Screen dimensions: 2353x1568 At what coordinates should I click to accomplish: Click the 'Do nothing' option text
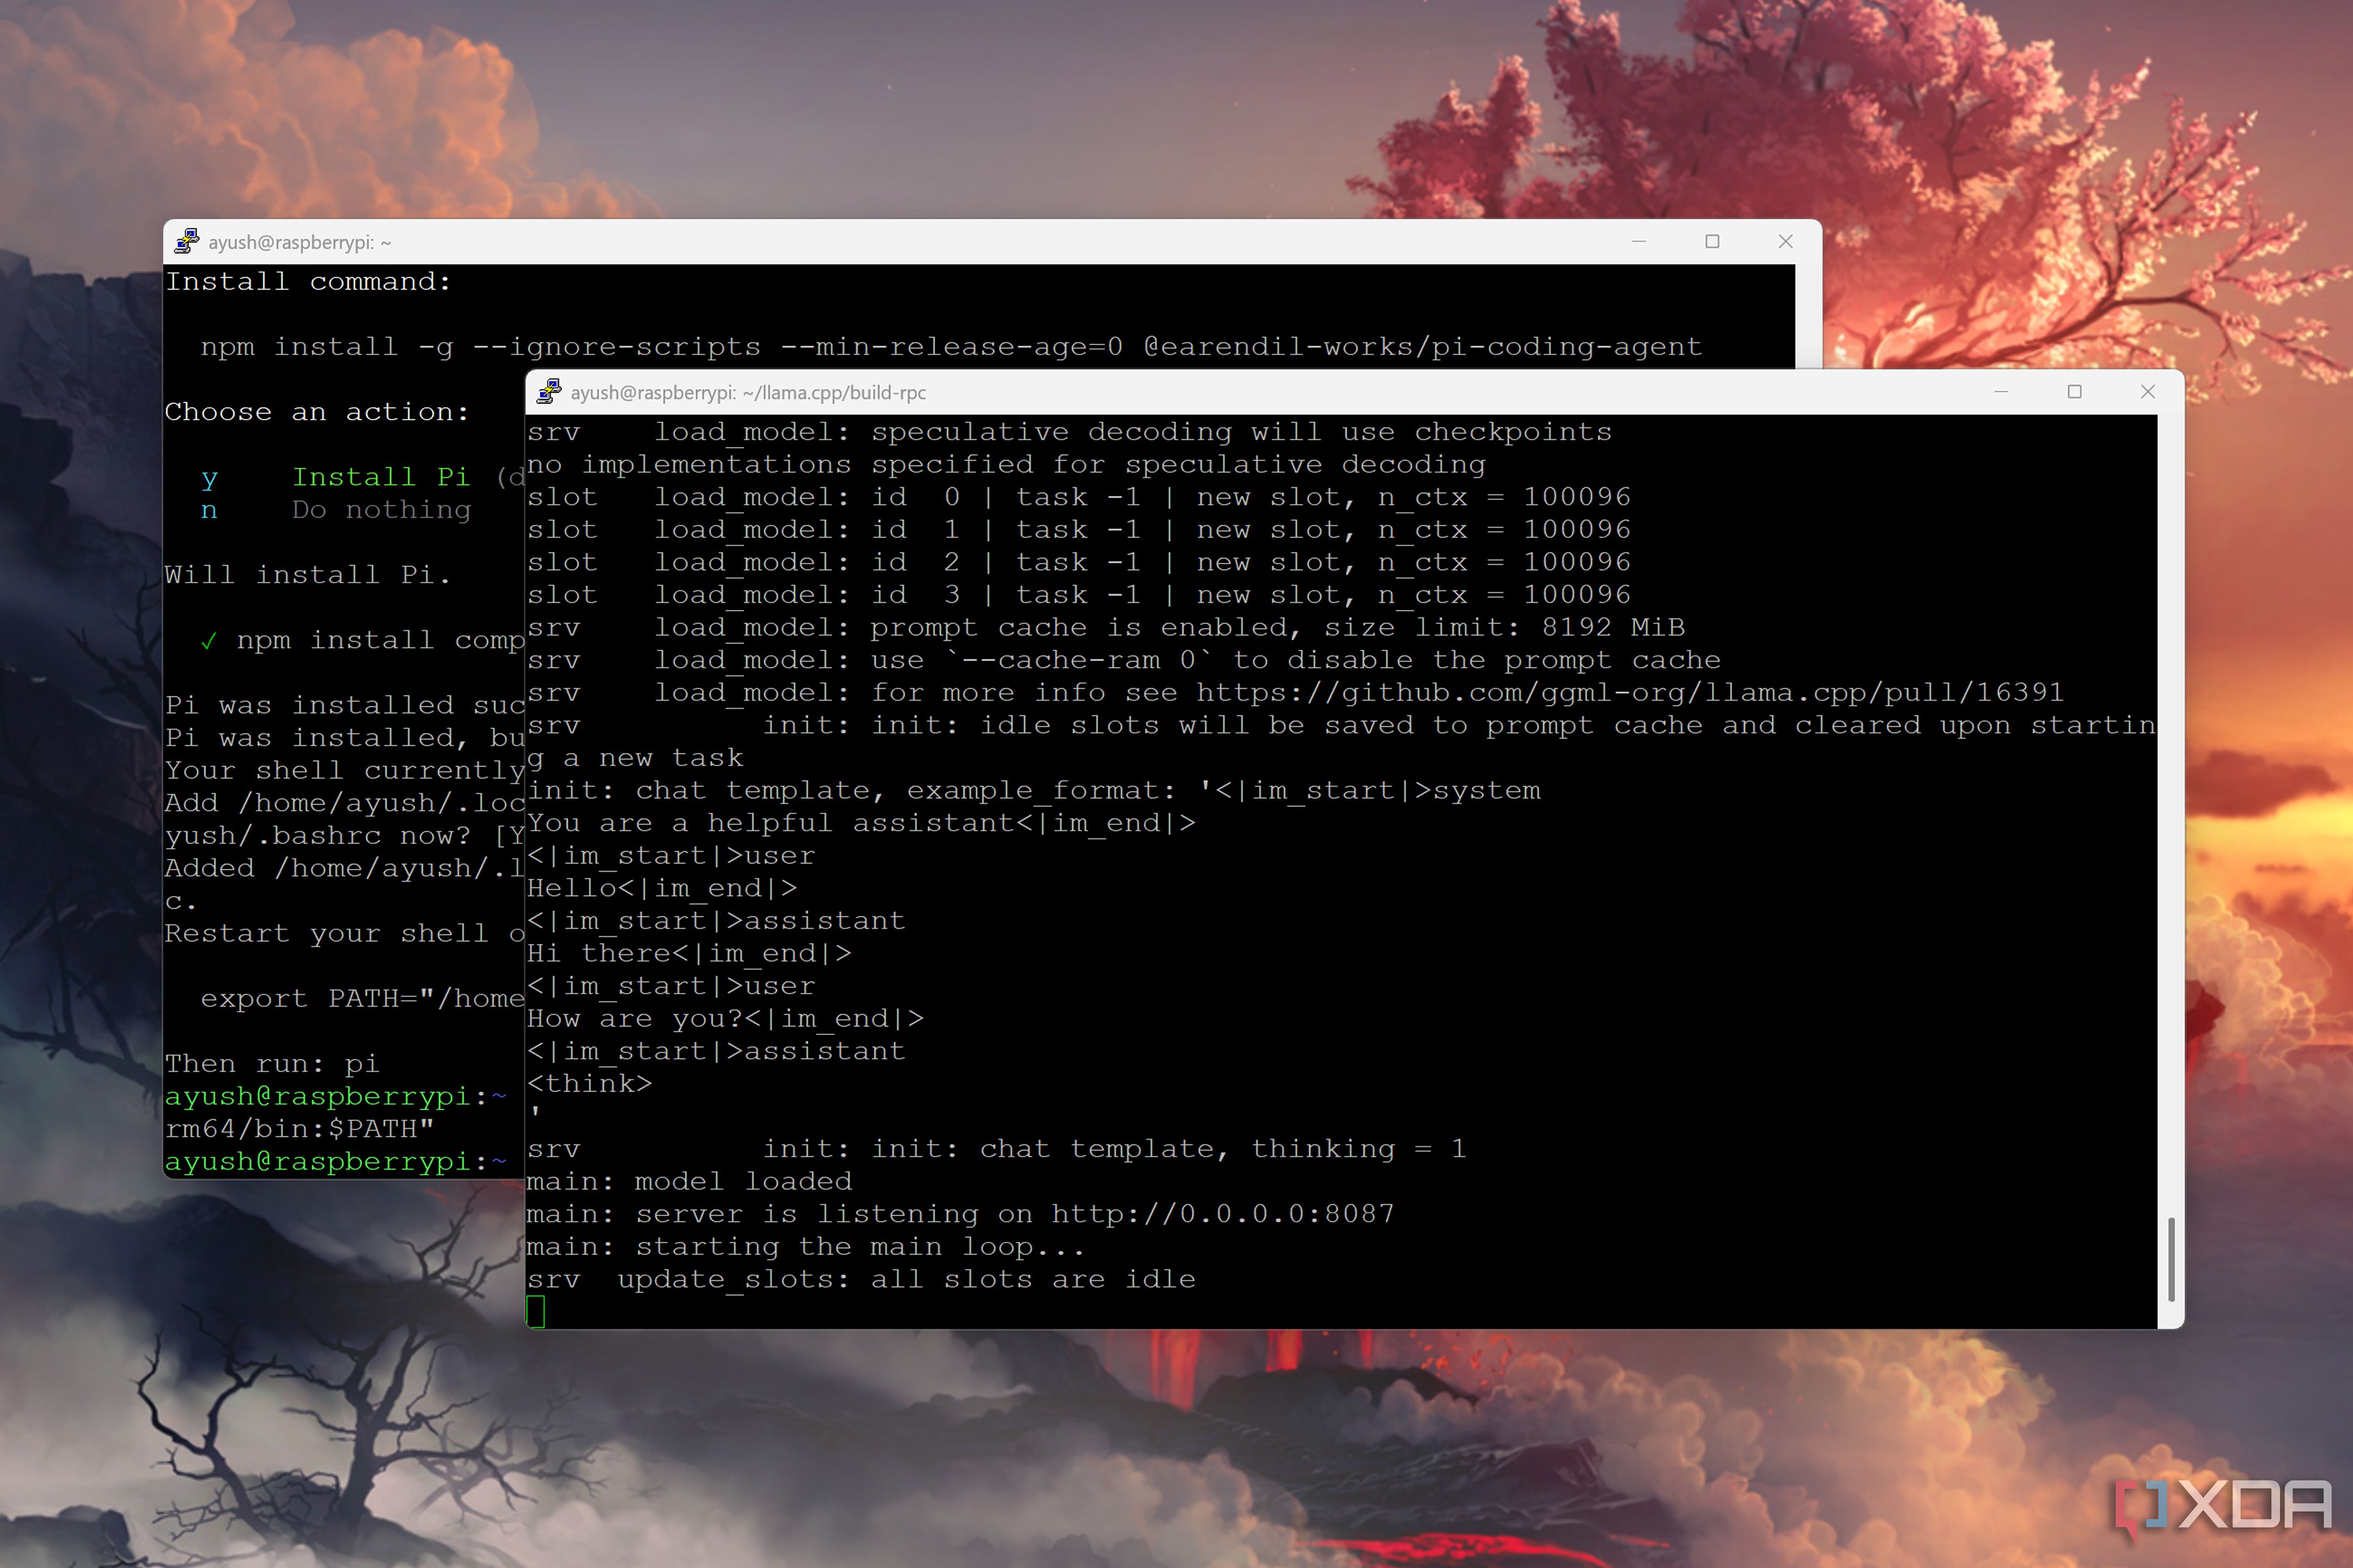click(x=381, y=510)
